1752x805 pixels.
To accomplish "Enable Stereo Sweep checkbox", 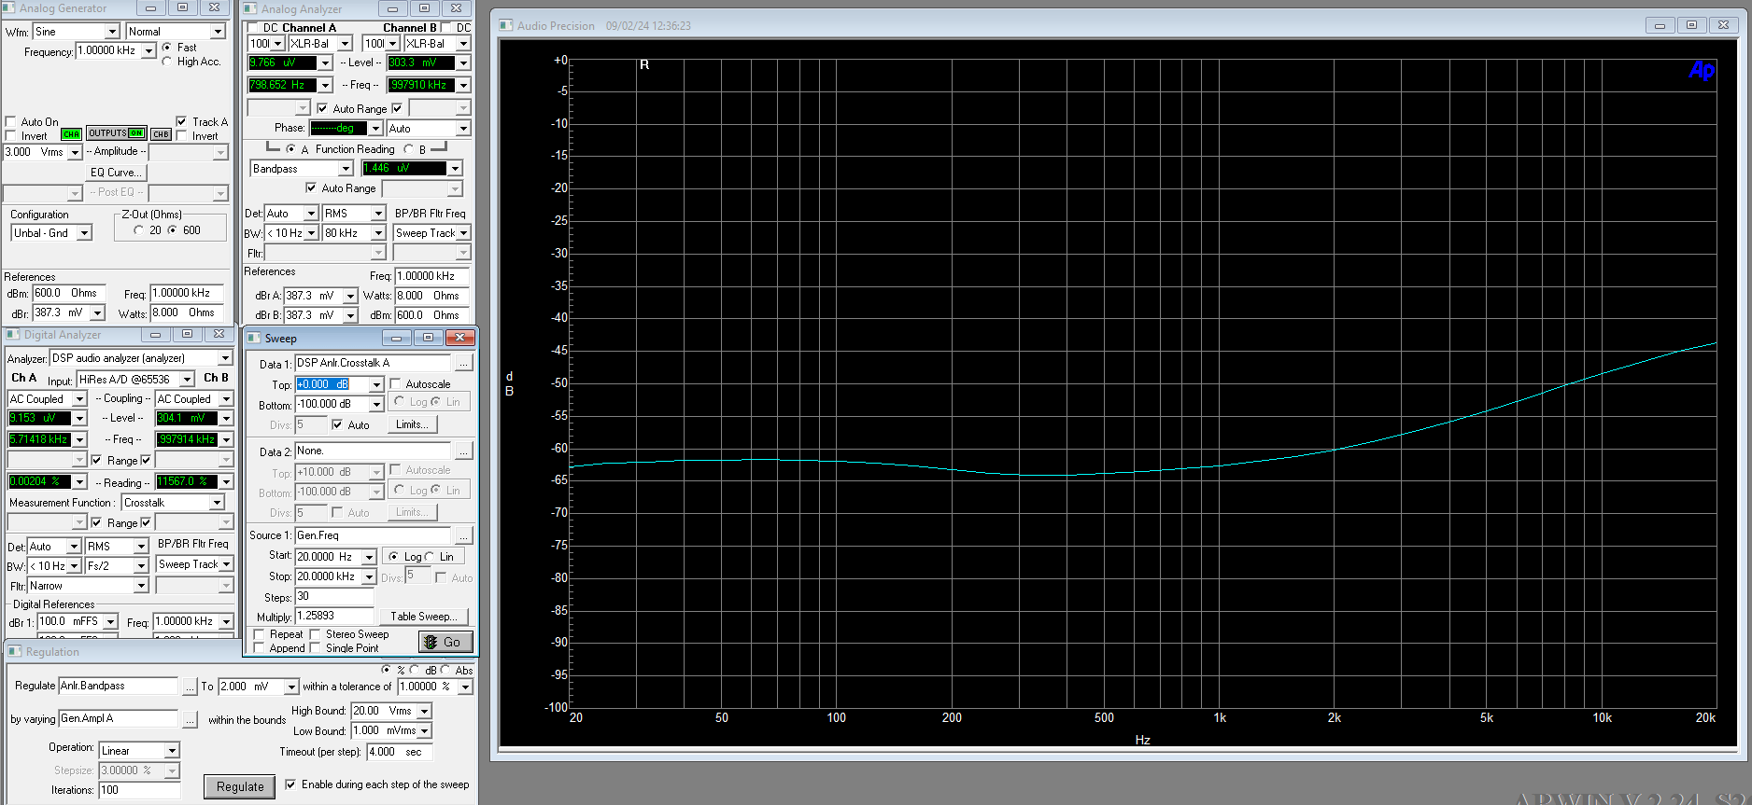I will tap(315, 634).
